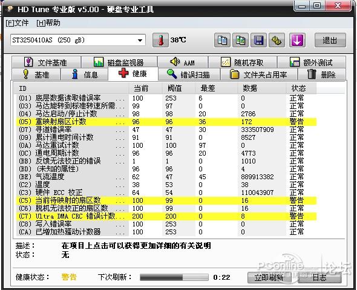Click the 最差 column header

217,88
